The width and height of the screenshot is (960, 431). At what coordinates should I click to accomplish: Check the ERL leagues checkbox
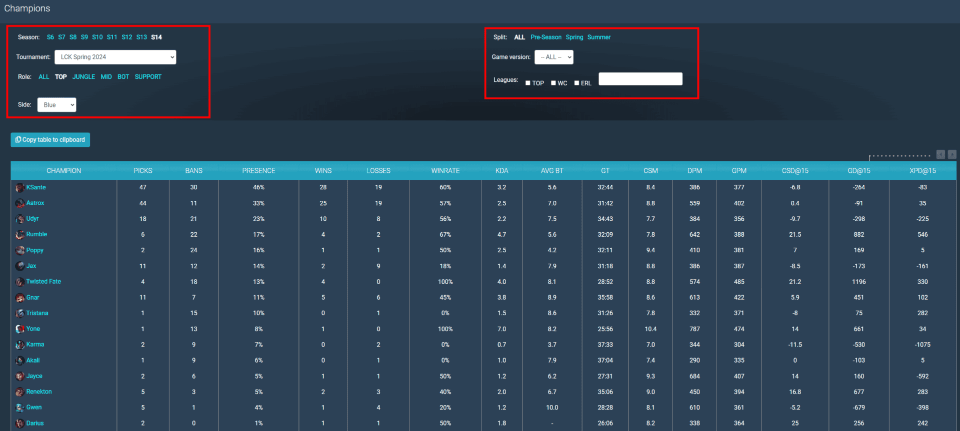tap(576, 83)
